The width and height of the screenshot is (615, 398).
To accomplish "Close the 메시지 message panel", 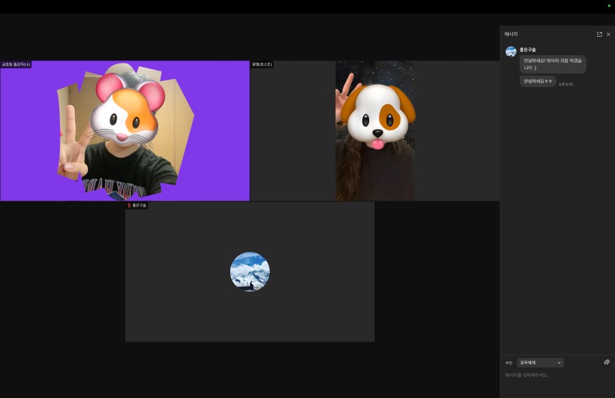I will pos(608,35).
